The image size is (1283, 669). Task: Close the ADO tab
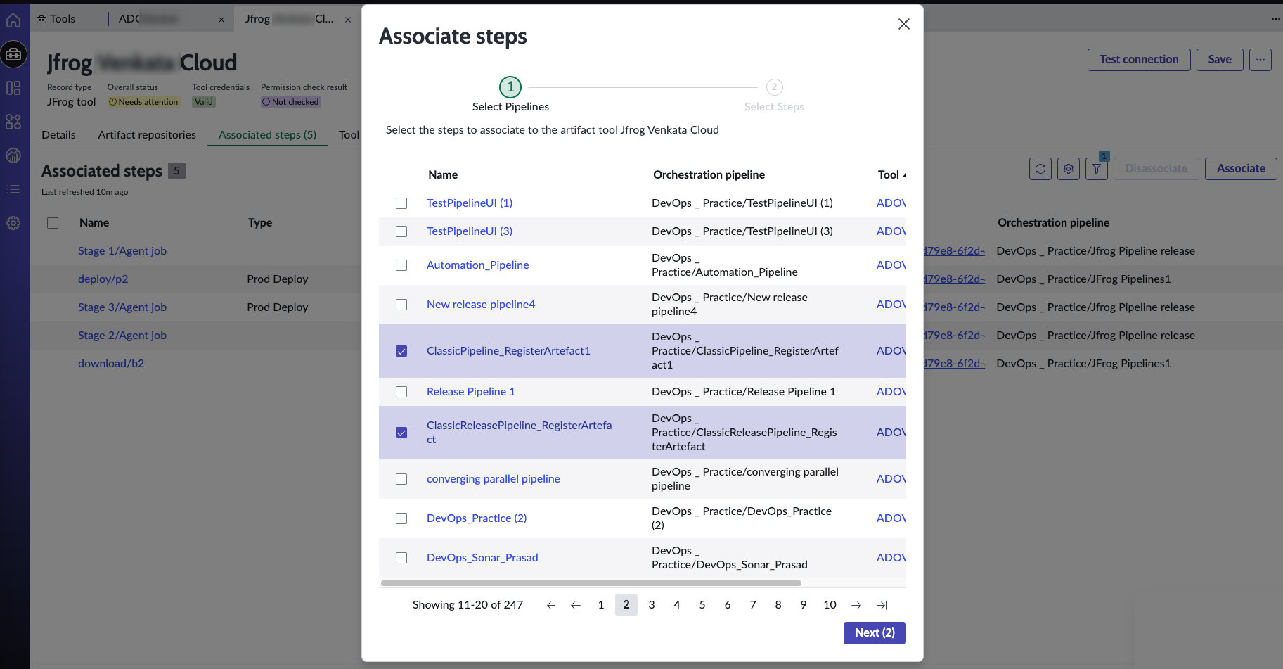click(221, 20)
